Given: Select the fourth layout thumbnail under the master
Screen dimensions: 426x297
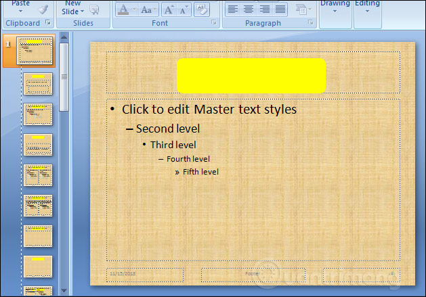Looking at the screenshot, I should click(x=38, y=175).
